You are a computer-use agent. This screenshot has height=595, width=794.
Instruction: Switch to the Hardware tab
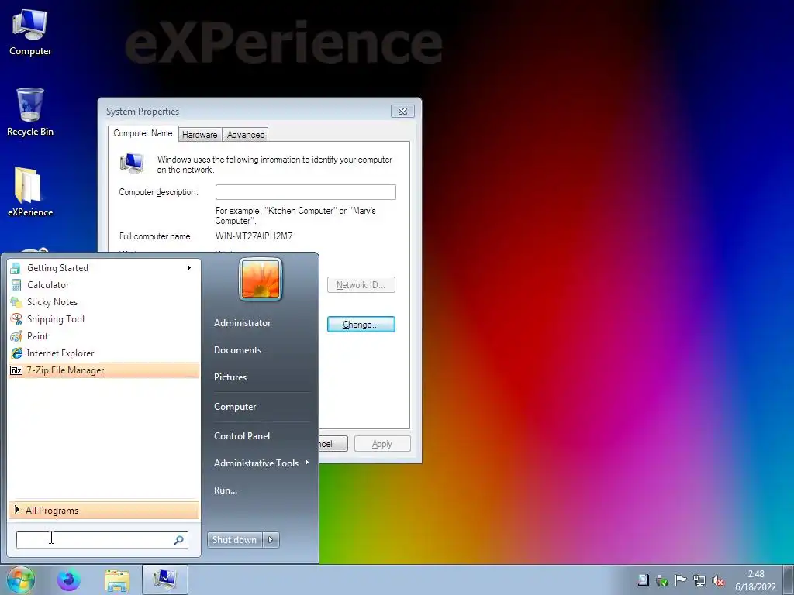200,135
